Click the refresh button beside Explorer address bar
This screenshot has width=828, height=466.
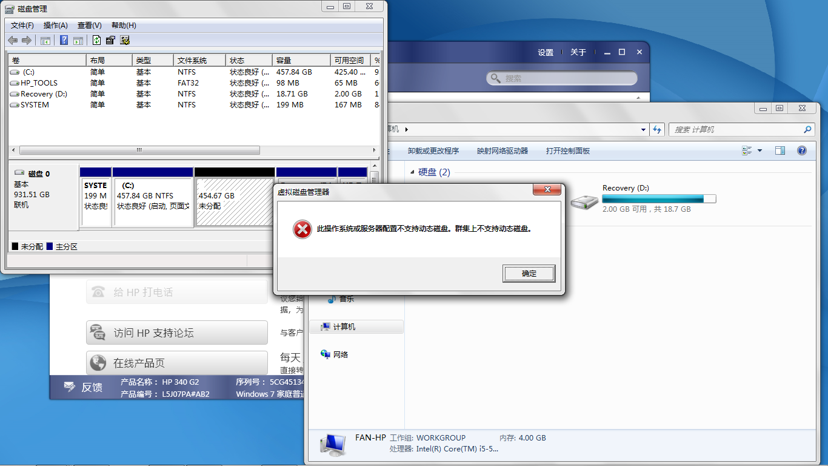[657, 130]
